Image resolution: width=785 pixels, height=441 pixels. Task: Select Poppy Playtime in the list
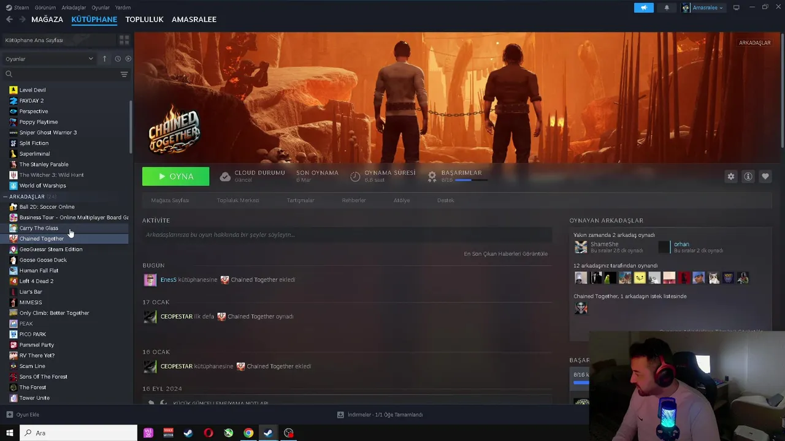tap(38, 122)
